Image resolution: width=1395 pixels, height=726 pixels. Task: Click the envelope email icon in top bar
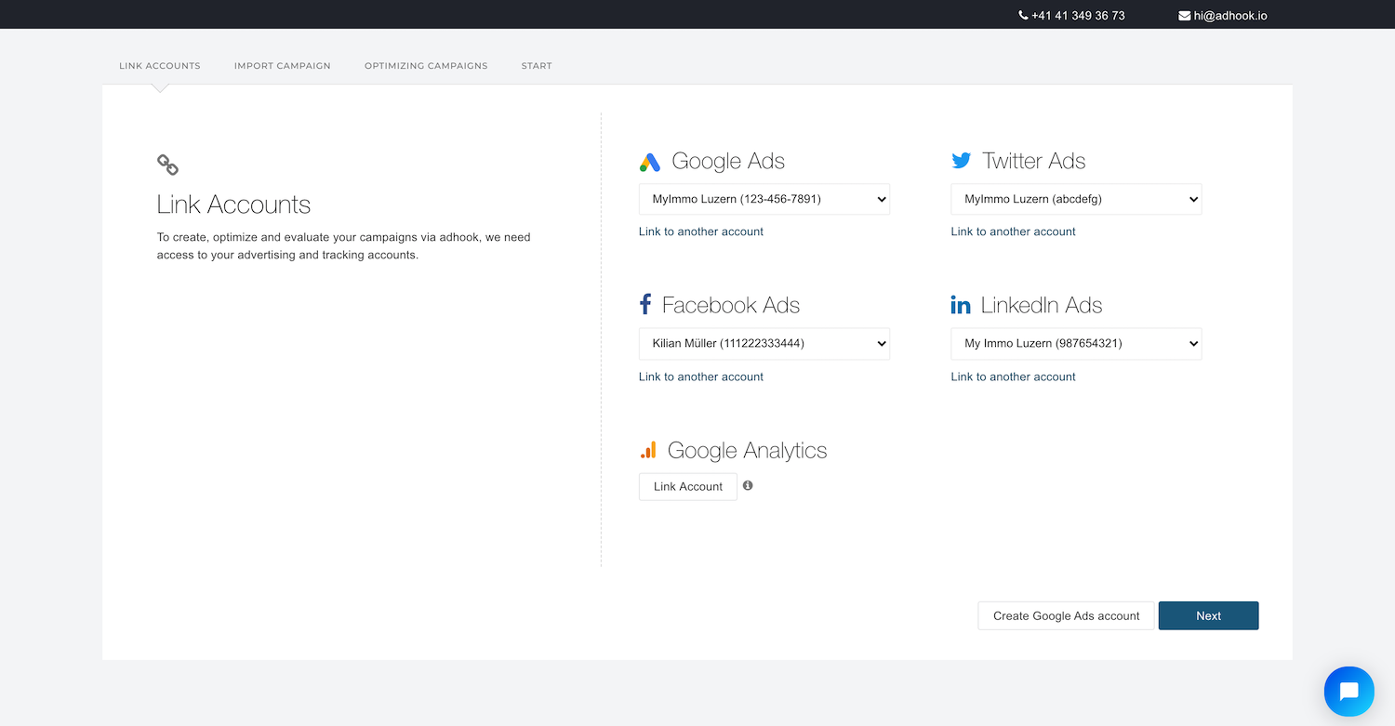click(1185, 16)
